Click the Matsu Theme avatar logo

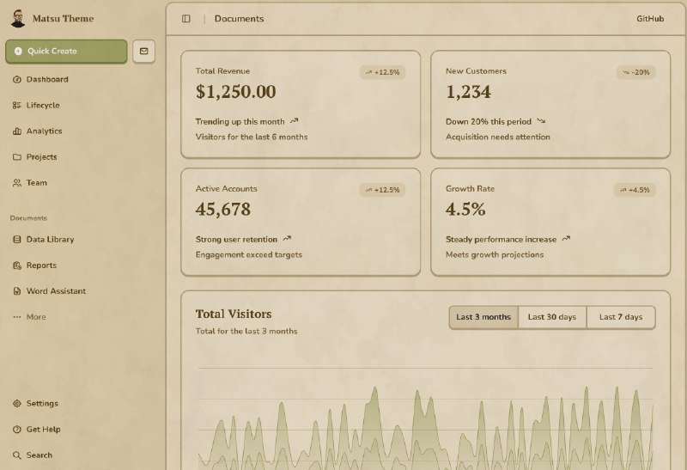18,18
